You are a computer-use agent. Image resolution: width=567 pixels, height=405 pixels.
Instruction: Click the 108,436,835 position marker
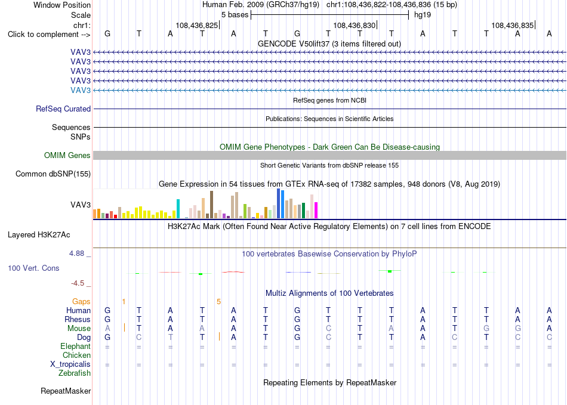tap(512, 25)
